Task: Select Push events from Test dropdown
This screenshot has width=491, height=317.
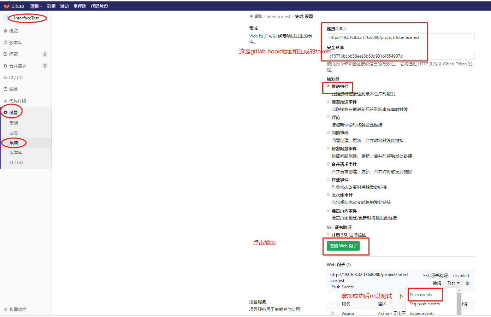Action: click(x=421, y=295)
